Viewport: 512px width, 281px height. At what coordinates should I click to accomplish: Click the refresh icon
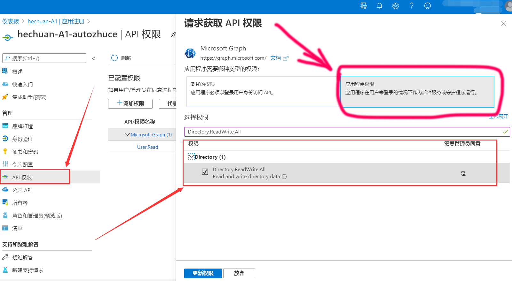(114, 58)
